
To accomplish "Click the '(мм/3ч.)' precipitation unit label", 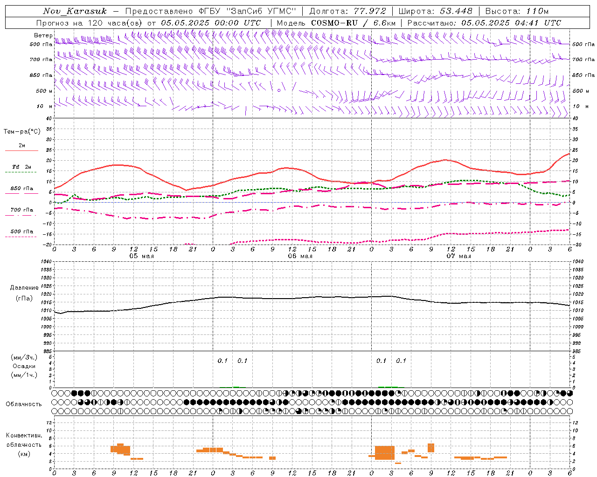I will point(24,357).
